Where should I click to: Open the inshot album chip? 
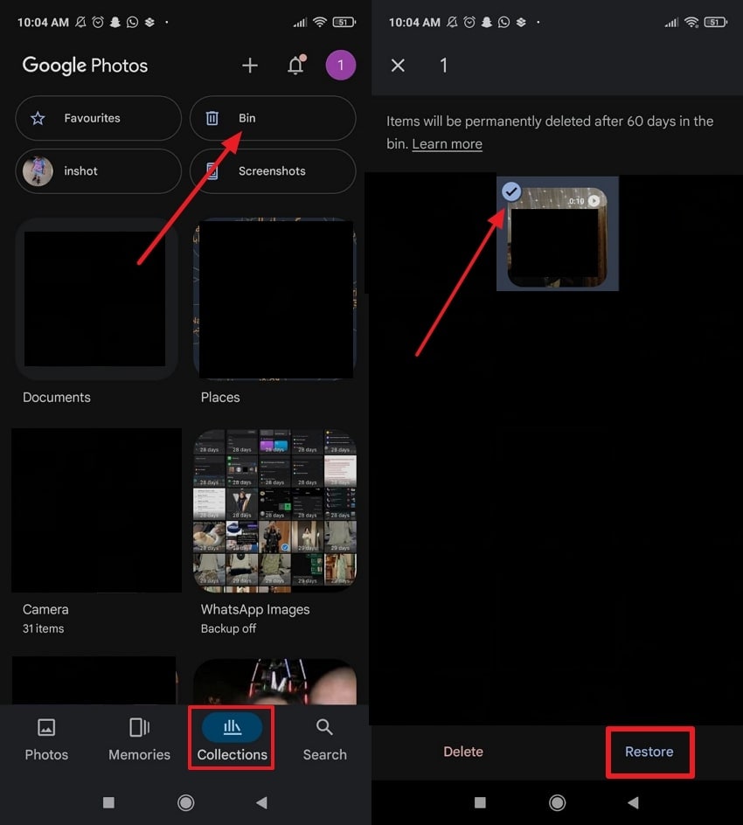pyautogui.click(x=99, y=171)
